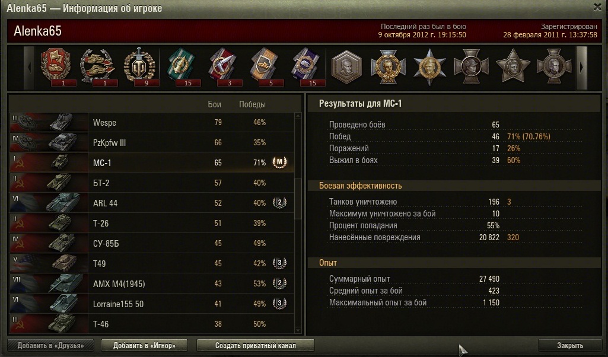Select the crossed tanks achievement badge

pos(97,66)
